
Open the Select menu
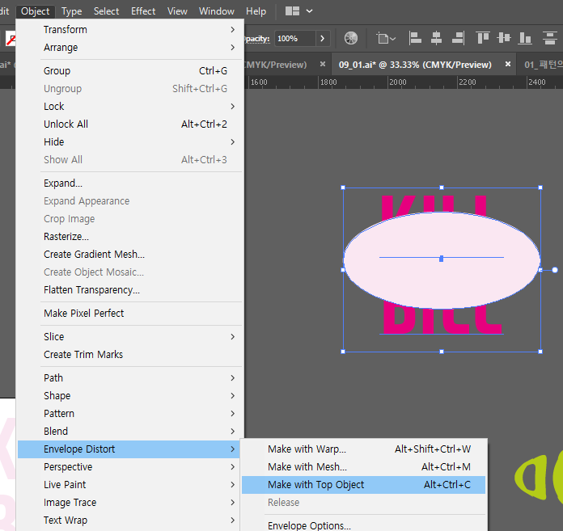(x=106, y=11)
